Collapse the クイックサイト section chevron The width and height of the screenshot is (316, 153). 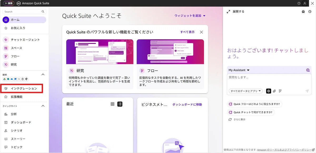click(43, 106)
